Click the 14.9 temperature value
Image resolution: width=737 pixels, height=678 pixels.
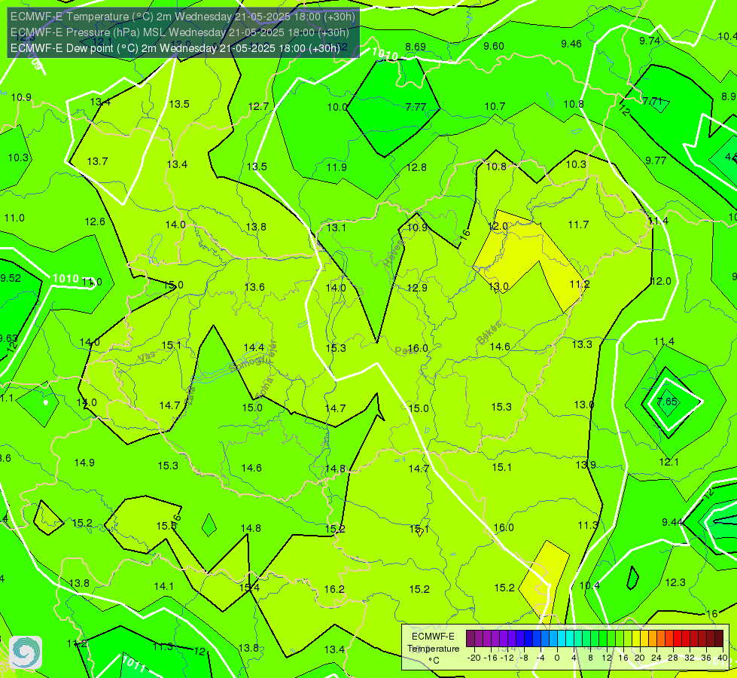tap(84, 463)
